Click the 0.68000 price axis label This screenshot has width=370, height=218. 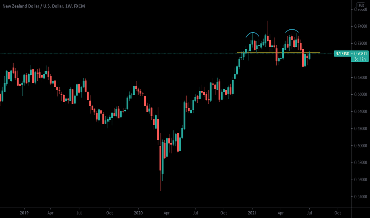pyautogui.click(x=360, y=78)
